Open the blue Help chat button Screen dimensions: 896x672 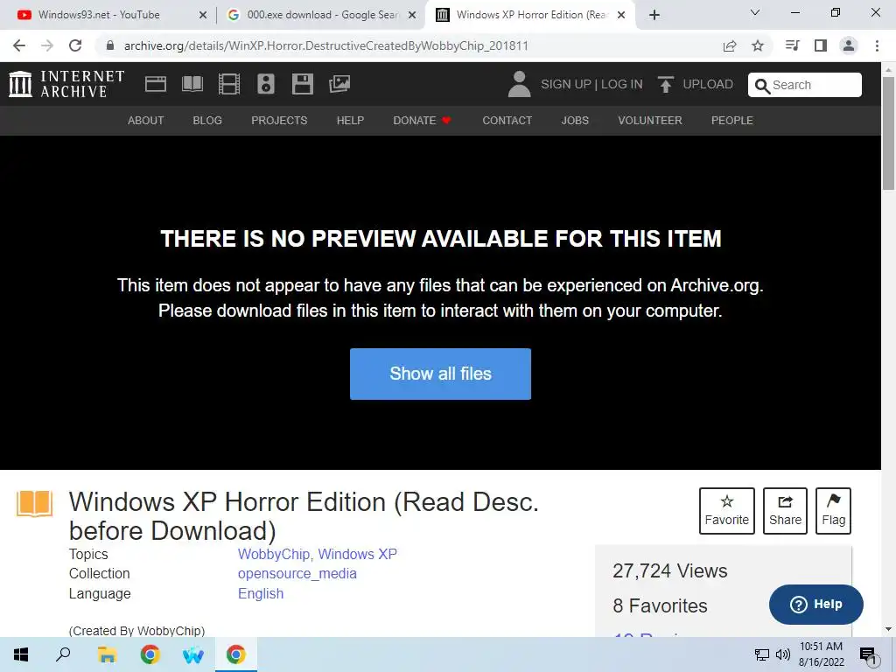click(x=816, y=605)
